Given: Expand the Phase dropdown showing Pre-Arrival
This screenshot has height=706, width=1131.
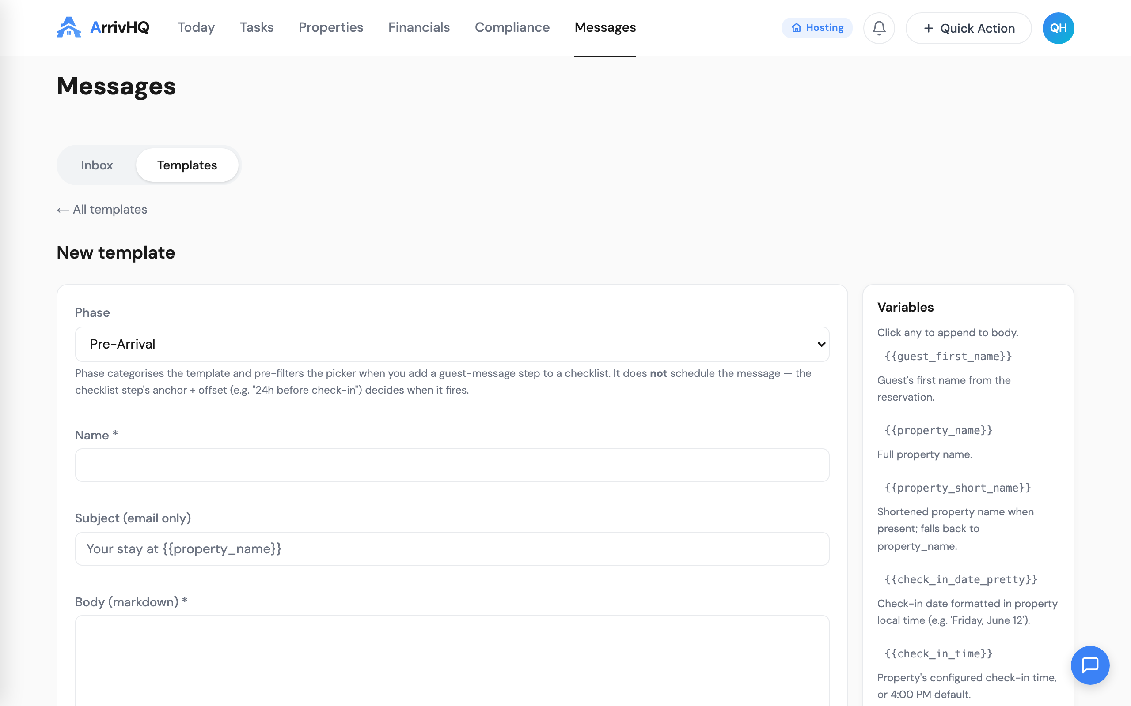Looking at the screenshot, I should (452, 344).
